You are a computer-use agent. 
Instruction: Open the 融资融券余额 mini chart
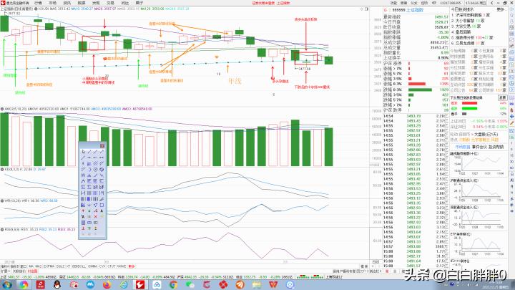click(479, 164)
